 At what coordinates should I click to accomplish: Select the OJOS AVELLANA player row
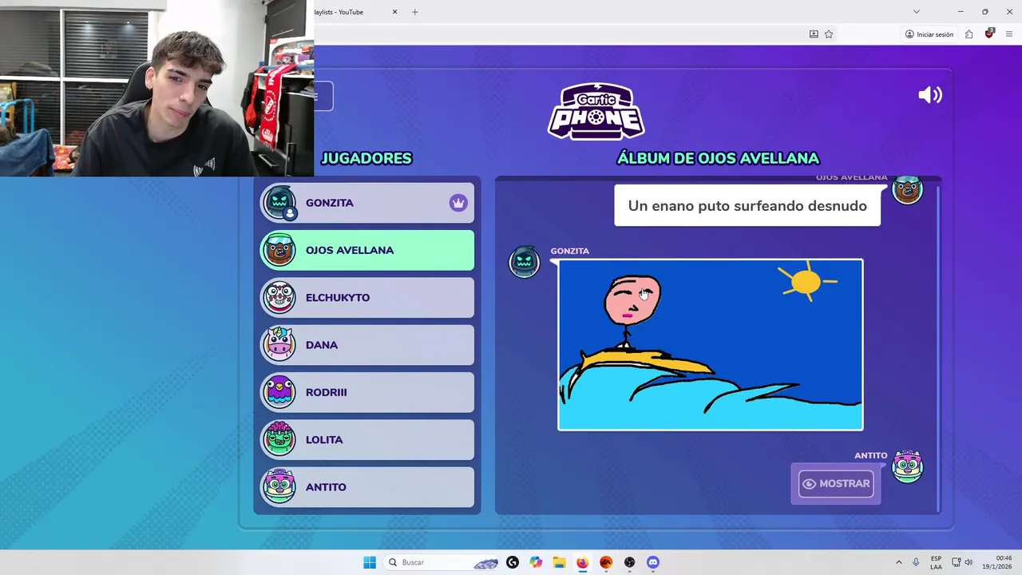[367, 250]
